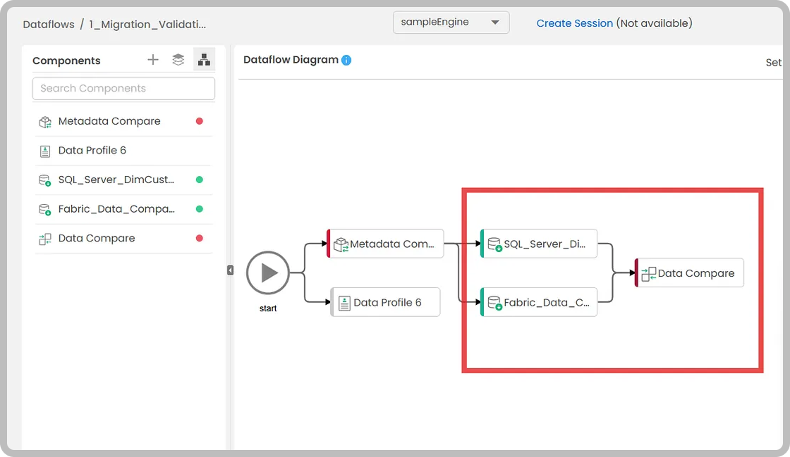Click the Data Profile 6 list icon

point(45,151)
